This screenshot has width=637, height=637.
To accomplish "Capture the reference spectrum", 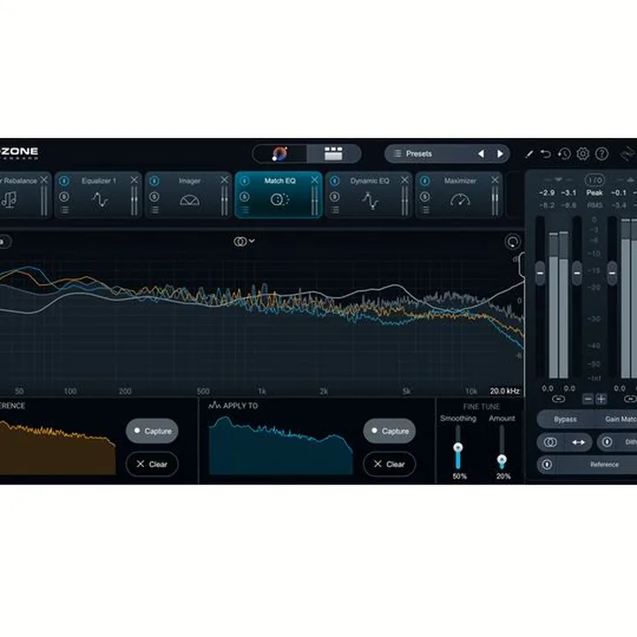I will (x=152, y=431).
